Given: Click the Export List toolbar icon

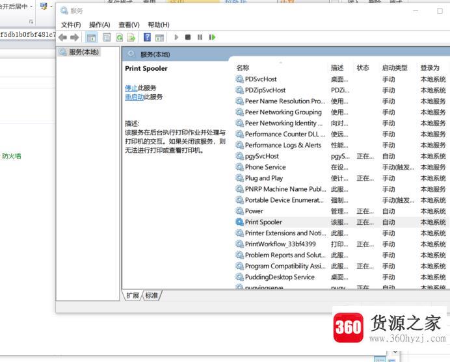Looking at the screenshot, I should [131, 37].
